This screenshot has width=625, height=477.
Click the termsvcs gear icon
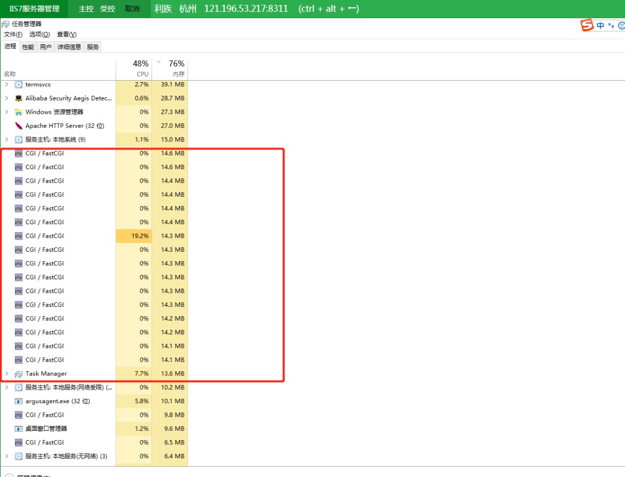tap(19, 84)
